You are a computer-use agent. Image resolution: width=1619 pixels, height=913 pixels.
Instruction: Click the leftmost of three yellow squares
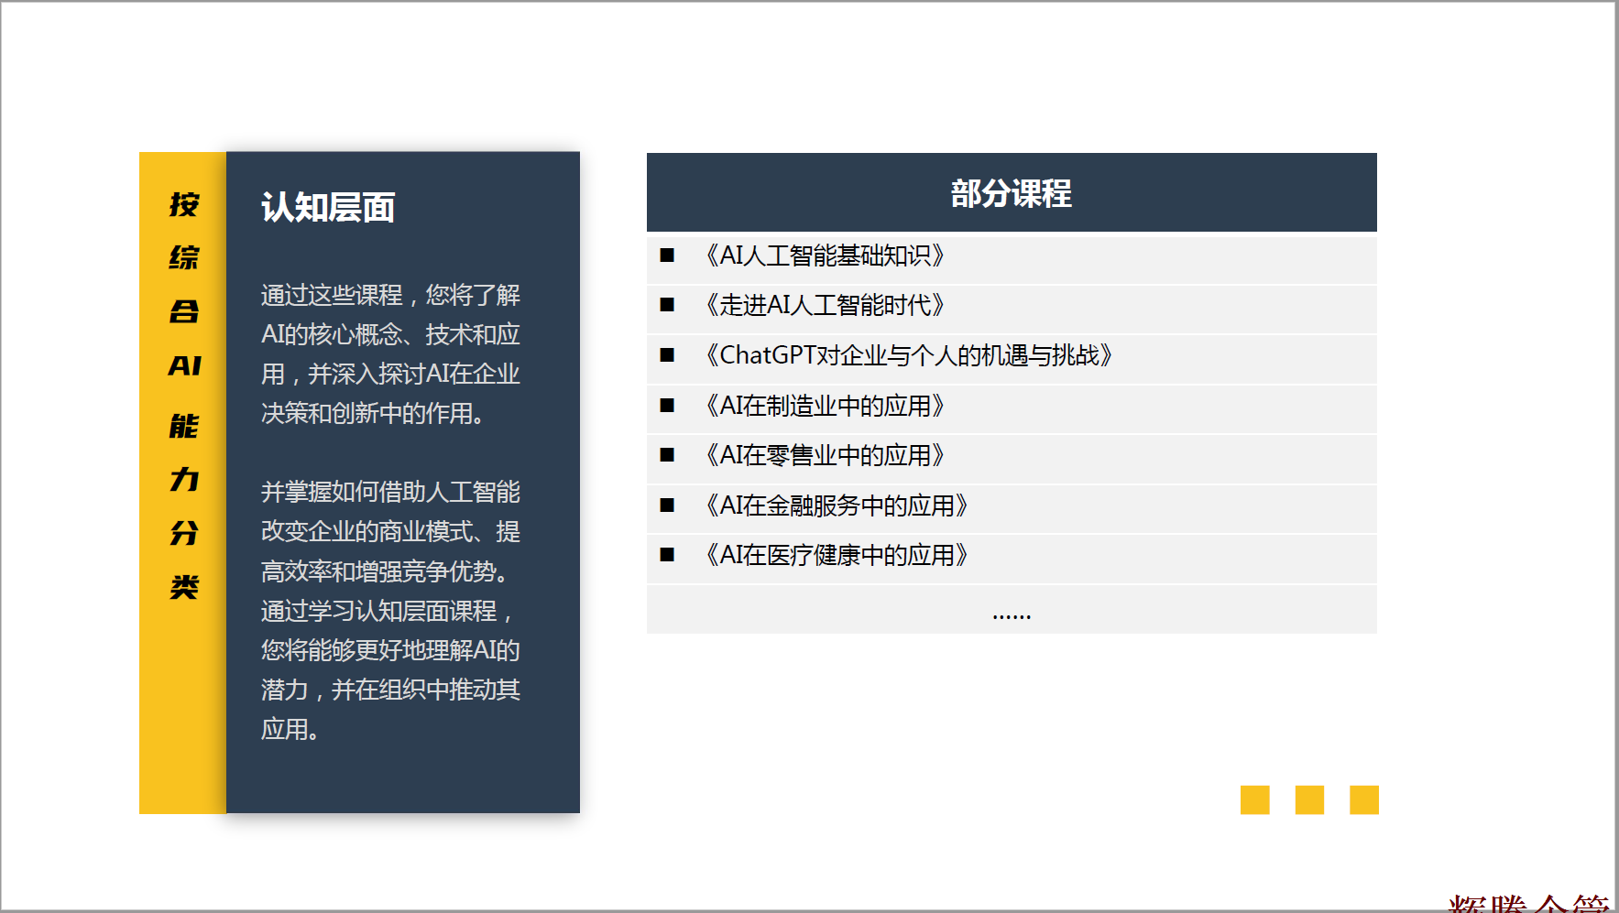(1254, 799)
